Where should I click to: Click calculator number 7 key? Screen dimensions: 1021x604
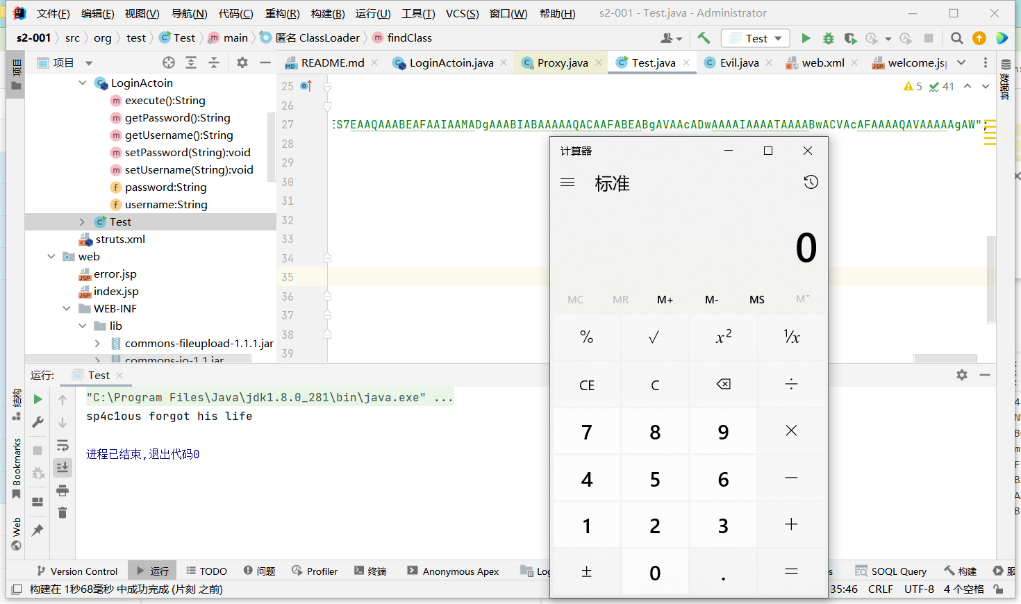[x=587, y=432]
